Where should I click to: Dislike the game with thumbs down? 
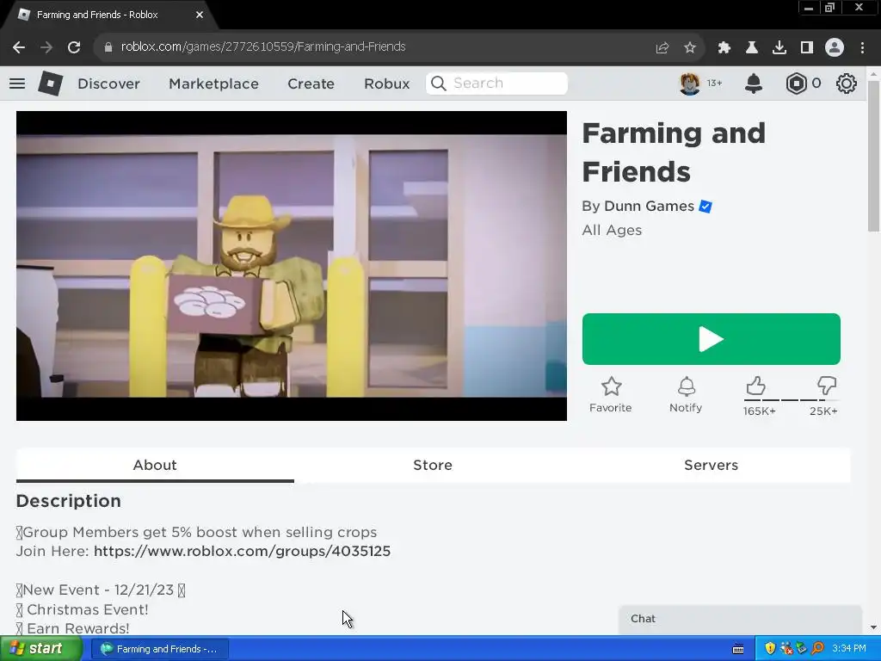coord(827,386)
